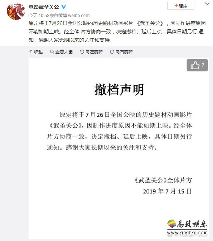This screenshot has width=213, height=241.
Task: Open the 今天 10:58 timestamp link
Action: coord(39,16)
